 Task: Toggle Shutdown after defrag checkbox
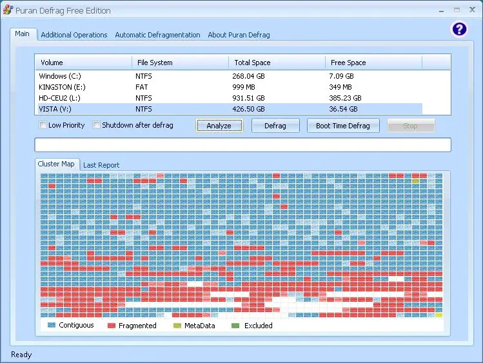(97, 125)
